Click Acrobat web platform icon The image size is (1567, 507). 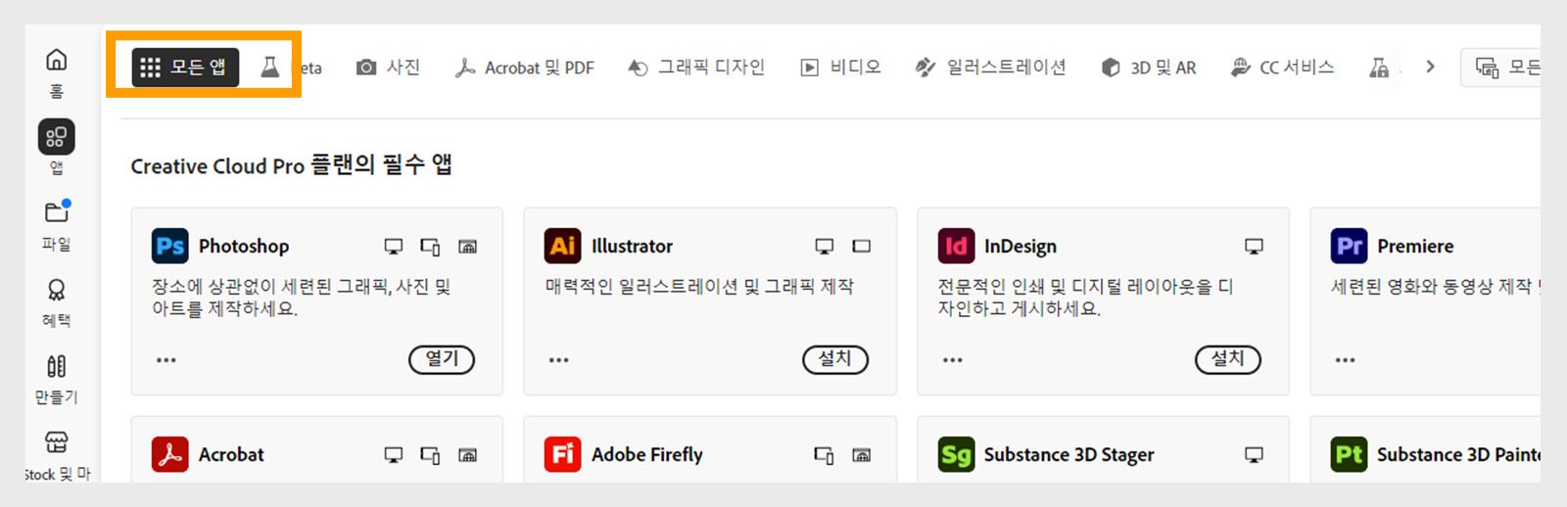point(468,455)
